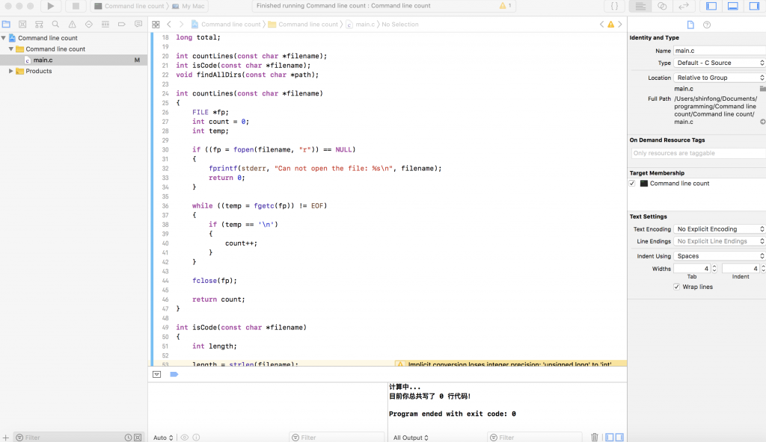Show only the console pane
This screenshot has width=766, height=442.
coord(619,437)
